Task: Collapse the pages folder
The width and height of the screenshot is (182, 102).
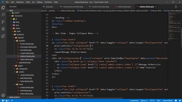Action: (20, 65)
